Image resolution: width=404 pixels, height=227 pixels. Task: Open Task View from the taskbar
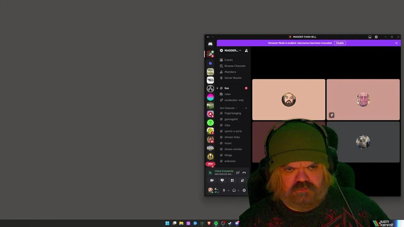[174, 223]
